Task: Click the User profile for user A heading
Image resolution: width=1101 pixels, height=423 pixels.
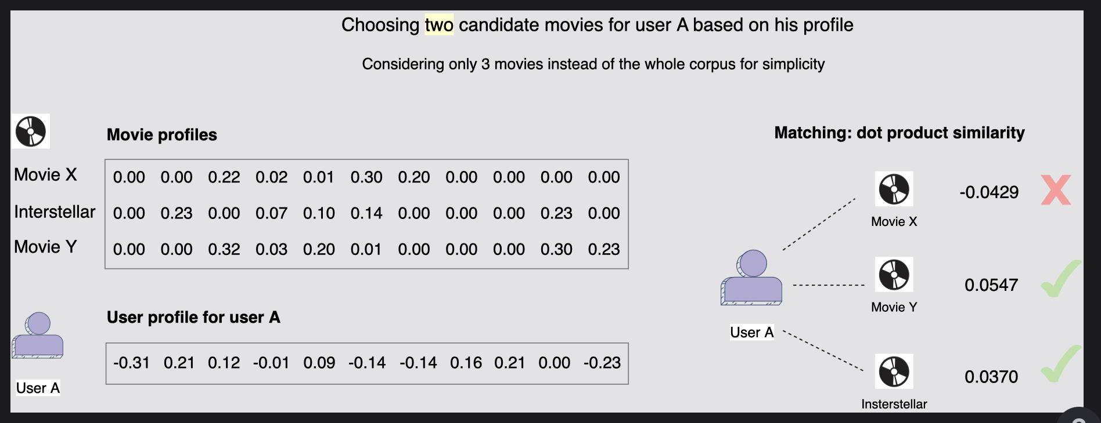Action: (193, 318)
